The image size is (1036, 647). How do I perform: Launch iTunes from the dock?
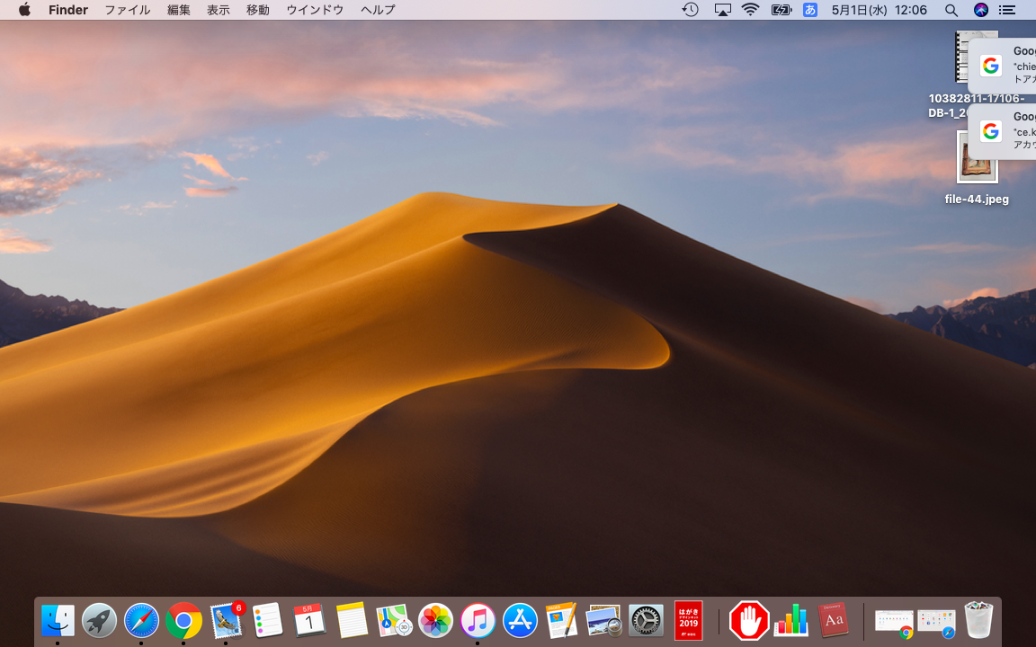[x=478, y=620]
